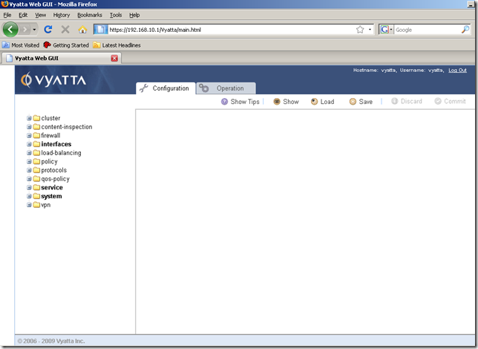Select the system folder in tree
Viewport: 478px width, 349px height.
point(51,196)
